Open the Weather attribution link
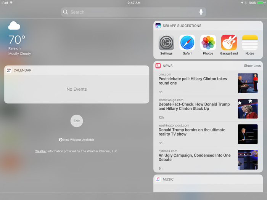This screenshot has height=200, width=267. 41,151
